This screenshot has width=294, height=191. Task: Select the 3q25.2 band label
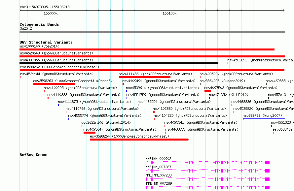click(26, 28)
